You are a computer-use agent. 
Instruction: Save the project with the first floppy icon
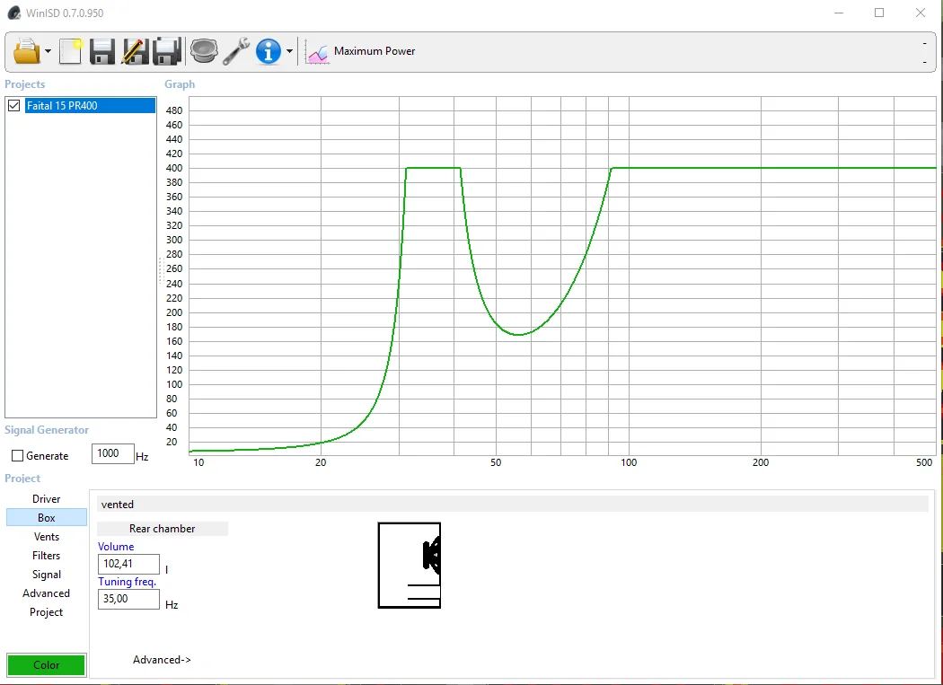102,51
